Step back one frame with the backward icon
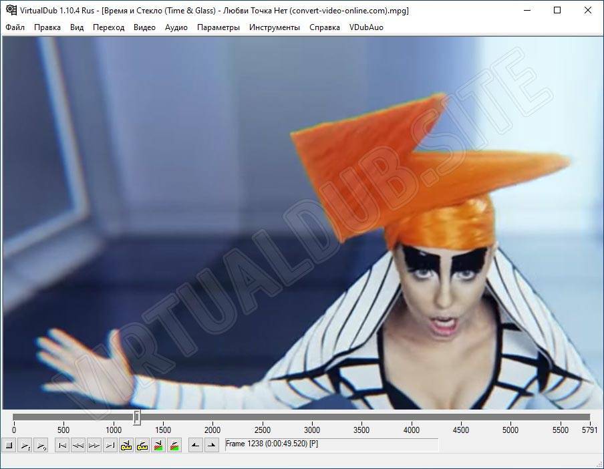The height and width of the screenshot is (469, 604). [78, 445]
